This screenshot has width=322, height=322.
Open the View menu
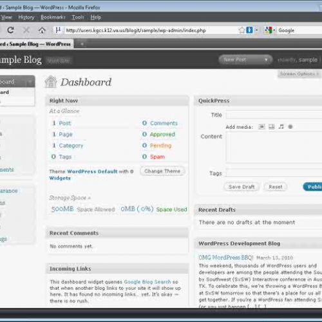point(6,17)
